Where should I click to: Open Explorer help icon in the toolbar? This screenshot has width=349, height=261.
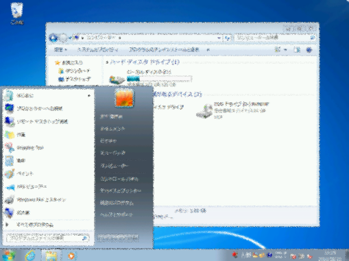pyautogui.click(x=309, y=50)
